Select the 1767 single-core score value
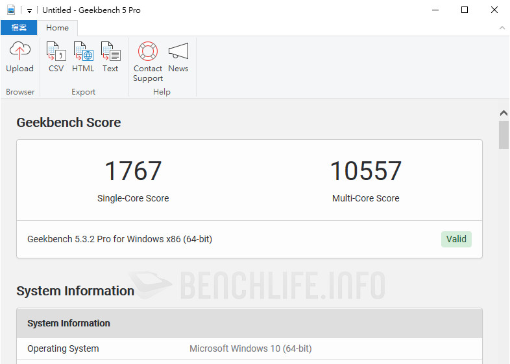The width and height of the screenshot is (510, 364). pyautogui.click(x=133, y=171)
